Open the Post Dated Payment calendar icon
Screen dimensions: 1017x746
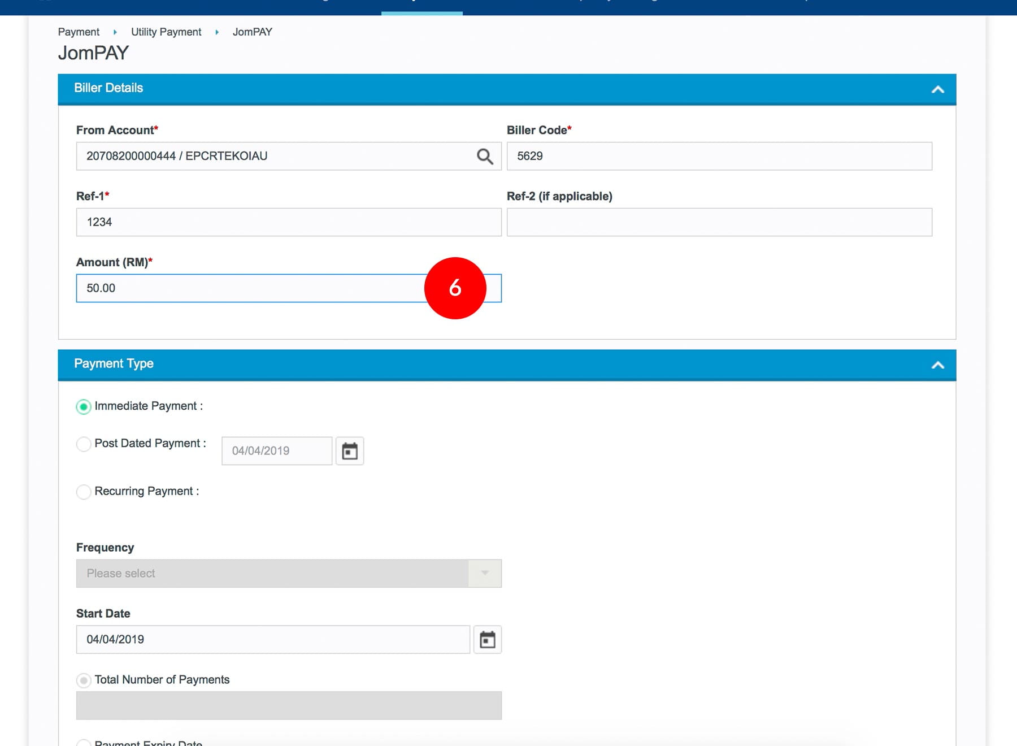click(350, 451)
